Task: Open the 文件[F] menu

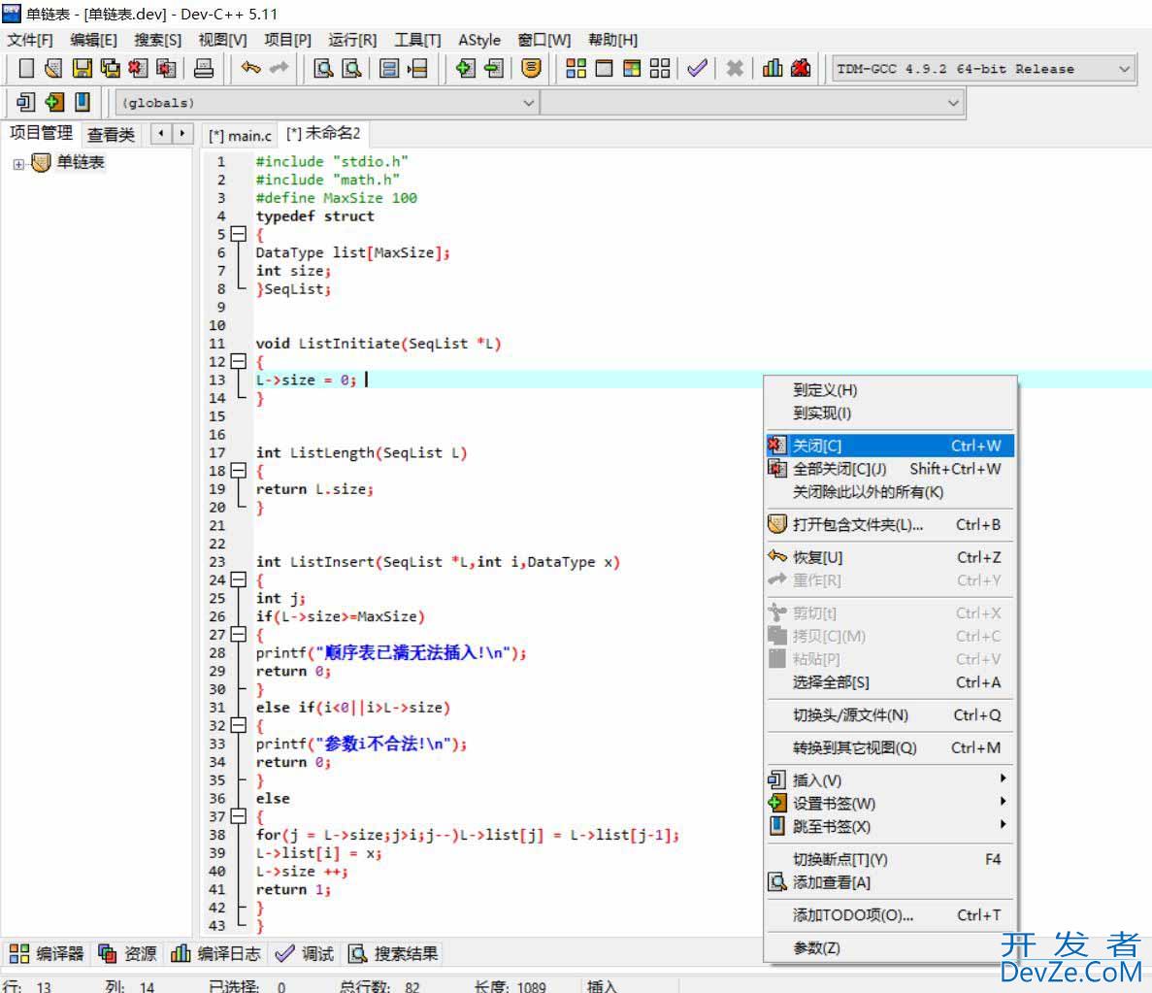Action: click(31, 40)
